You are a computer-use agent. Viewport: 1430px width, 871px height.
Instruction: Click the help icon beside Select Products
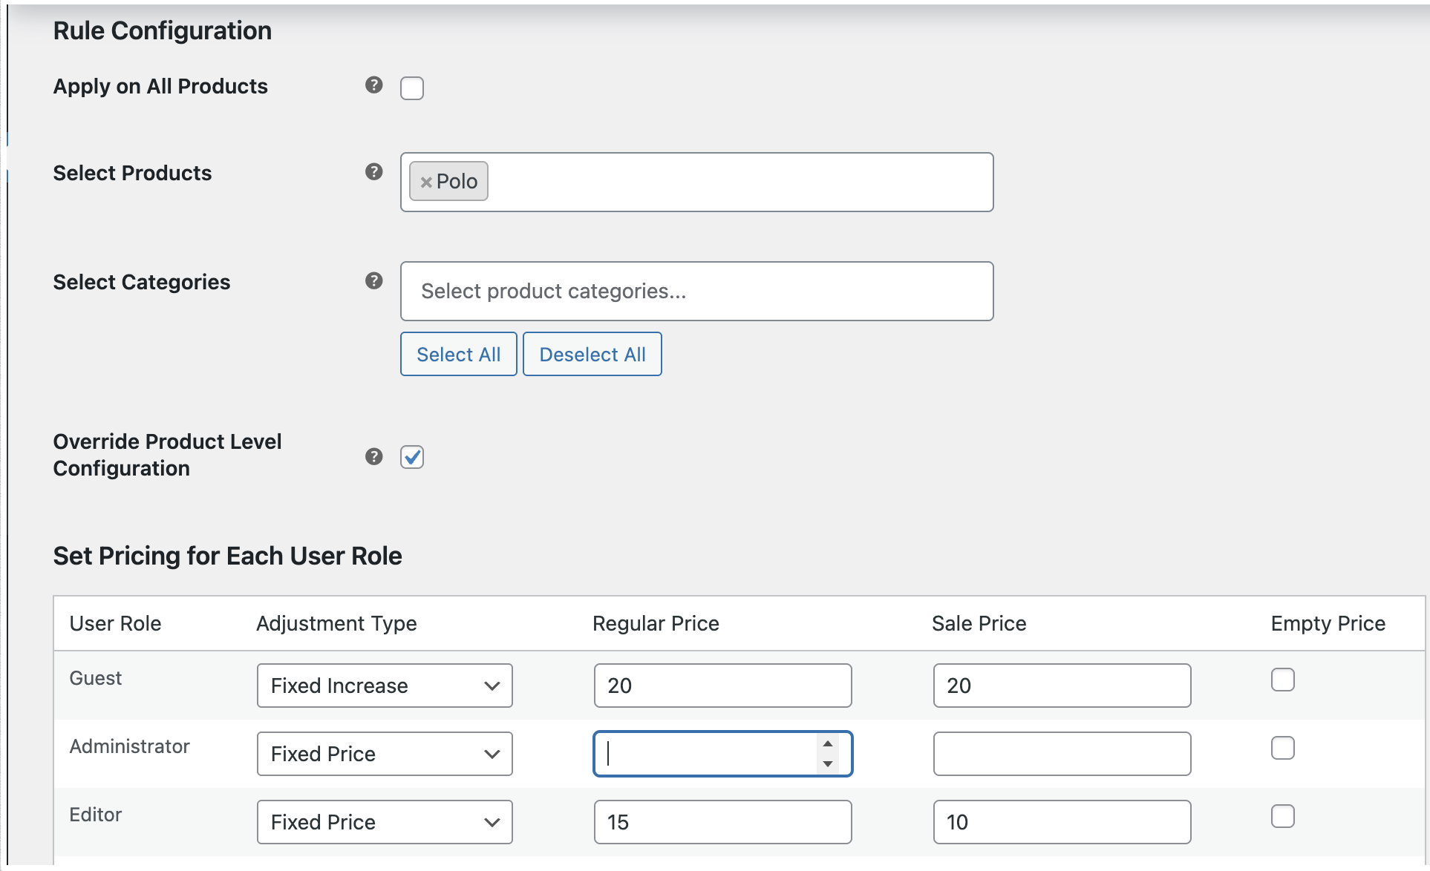[x=374, y=171]
